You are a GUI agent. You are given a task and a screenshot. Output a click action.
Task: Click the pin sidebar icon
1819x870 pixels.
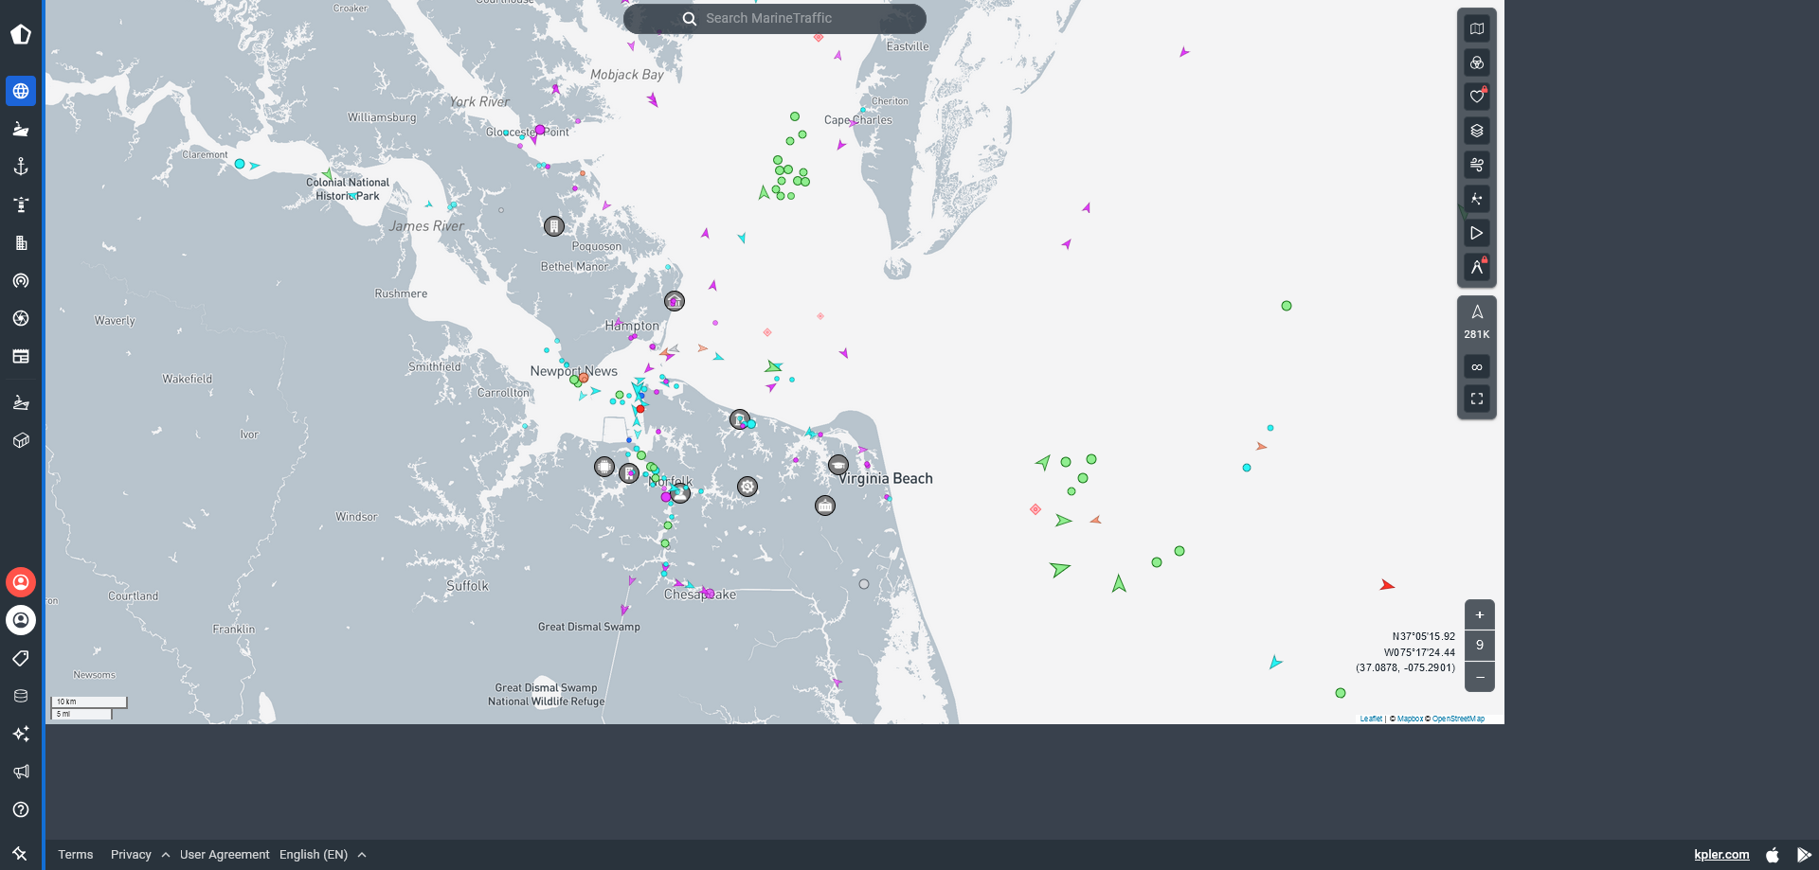21,853
